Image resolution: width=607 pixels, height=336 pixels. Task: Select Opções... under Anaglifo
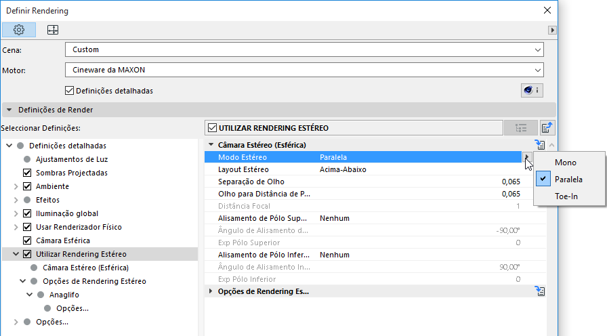(72, 308)
